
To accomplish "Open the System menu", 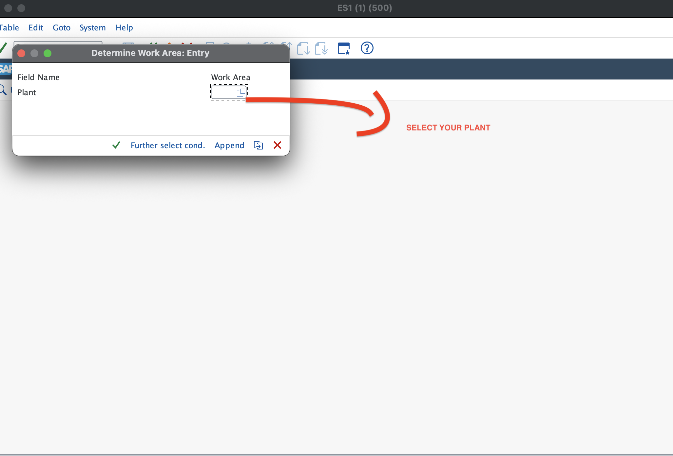I will [92, 27].
